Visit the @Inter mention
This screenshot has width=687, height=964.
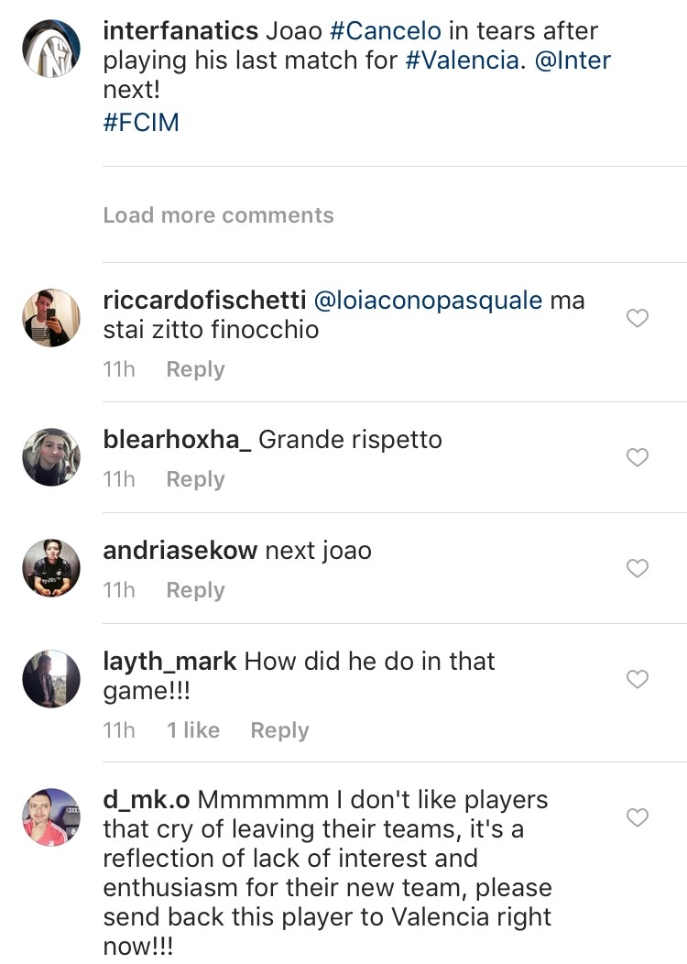pyautogui.click(x=572, y=61)
